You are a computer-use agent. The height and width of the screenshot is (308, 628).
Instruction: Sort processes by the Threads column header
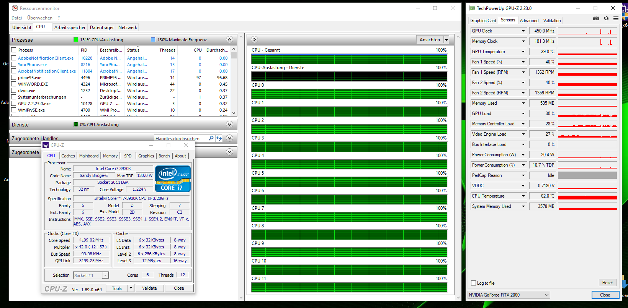pos(167,50)
